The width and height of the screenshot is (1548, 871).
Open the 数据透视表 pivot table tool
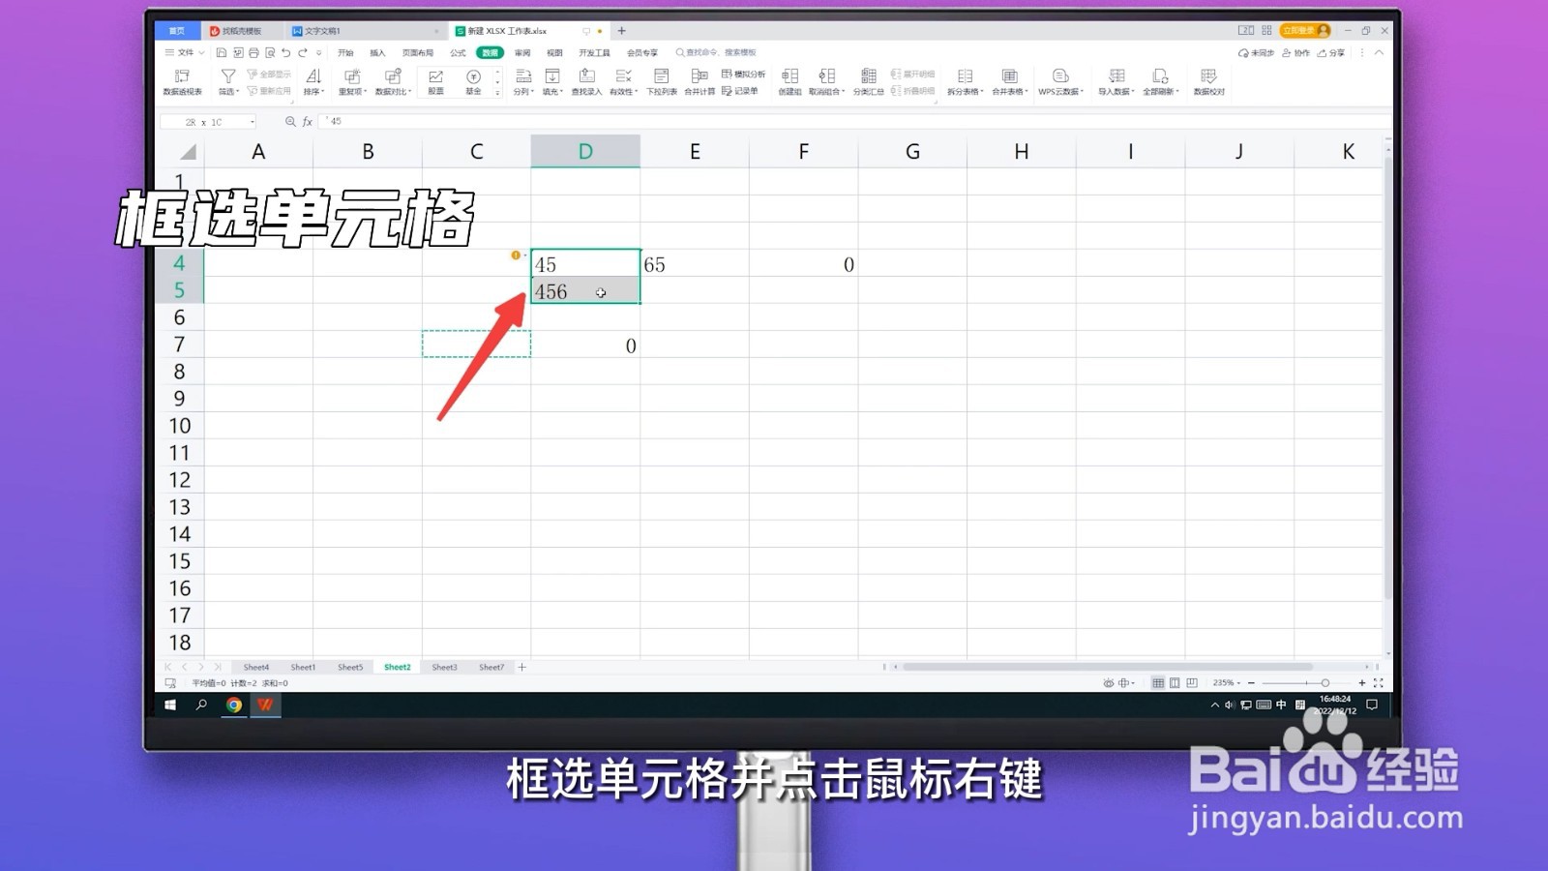click(x=182, y=81)
